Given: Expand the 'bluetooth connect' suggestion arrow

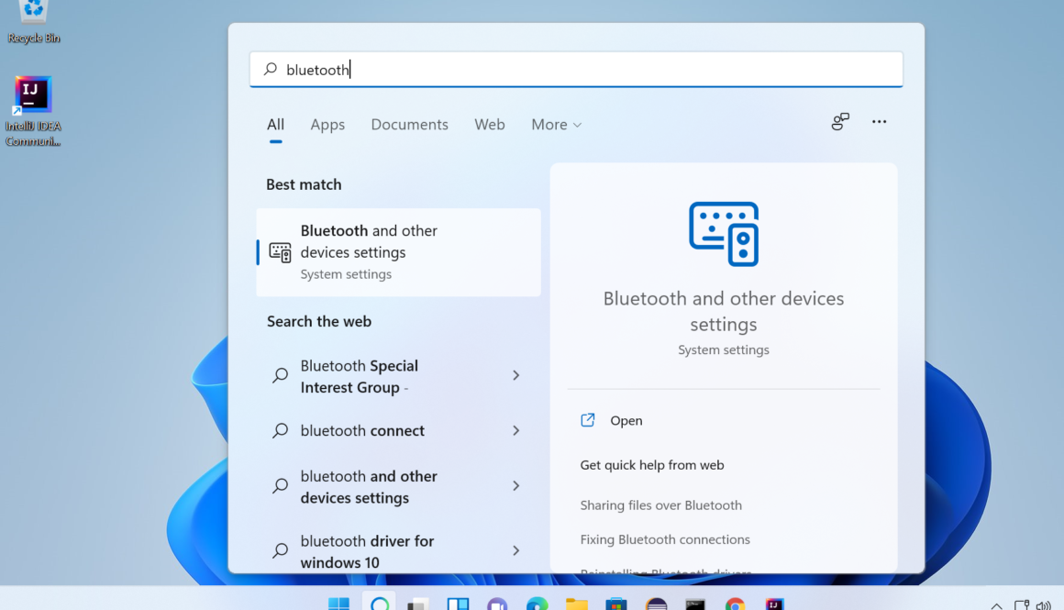Looking at the screenshot, I should coord(515,430).
